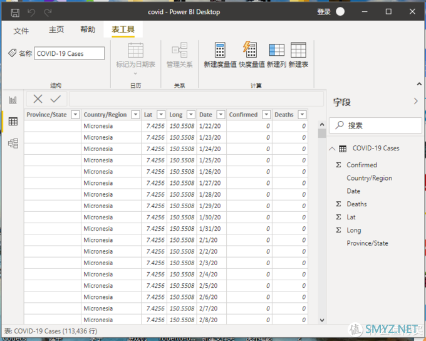Screen dimensions: 426x341
Task: Click the 新建表 table icon
Action: coord(298,50)
